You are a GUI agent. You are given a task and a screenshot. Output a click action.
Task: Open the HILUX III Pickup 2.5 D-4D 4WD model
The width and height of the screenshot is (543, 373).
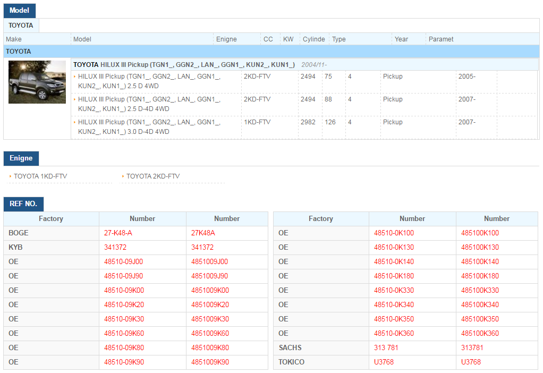coord(149,104)
